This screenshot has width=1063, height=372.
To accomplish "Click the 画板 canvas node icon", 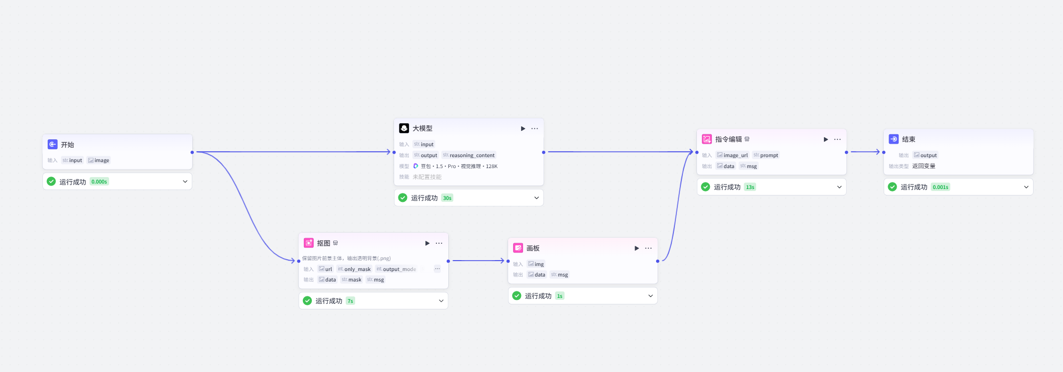I will point(518,248).
